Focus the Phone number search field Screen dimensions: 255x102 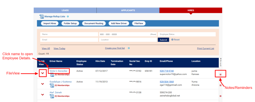(128, 34)
